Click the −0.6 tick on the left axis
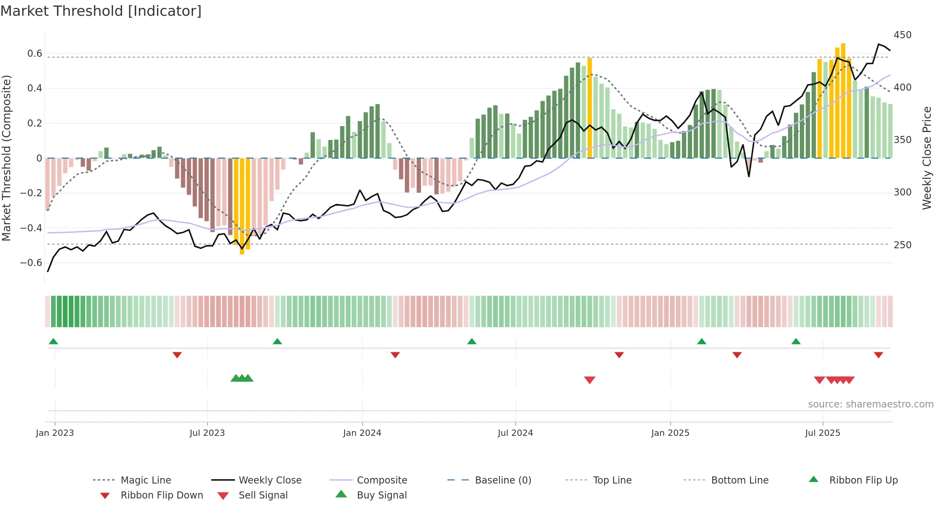This screenshot has width=947, height=532. [31, 263]
